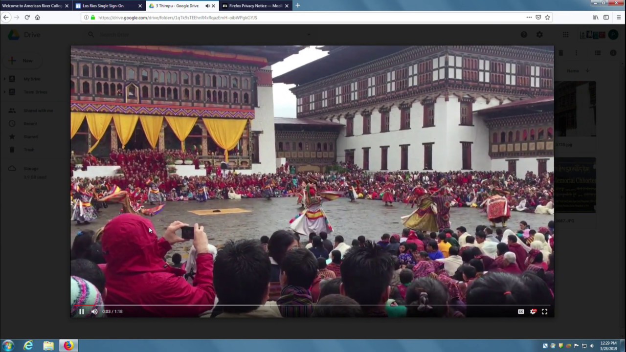Viewport: 626px width, 352px height.
Task: Toggle closed captions in video player
Action: click(x=521, y=311)
